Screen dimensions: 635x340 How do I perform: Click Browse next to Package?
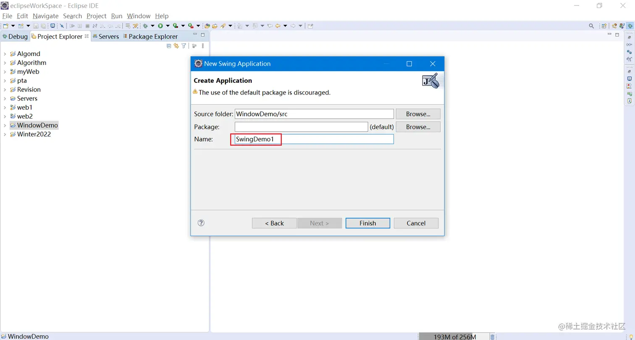[418, 127]
